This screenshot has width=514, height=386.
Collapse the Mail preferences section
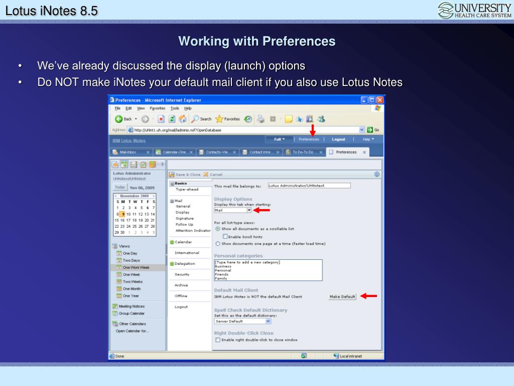pyautogui.click(x=172, y=201)
